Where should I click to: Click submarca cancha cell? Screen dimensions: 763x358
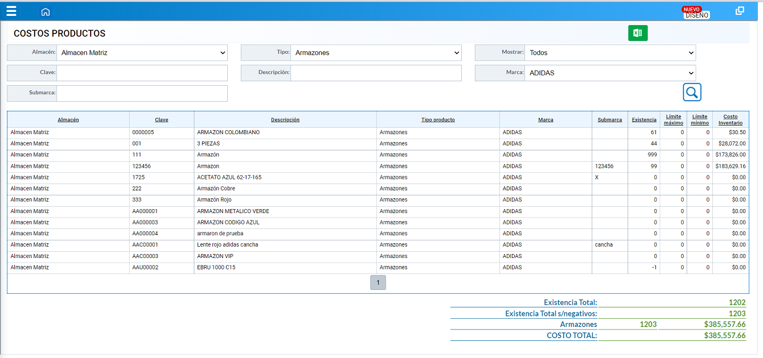click(604, 245)
